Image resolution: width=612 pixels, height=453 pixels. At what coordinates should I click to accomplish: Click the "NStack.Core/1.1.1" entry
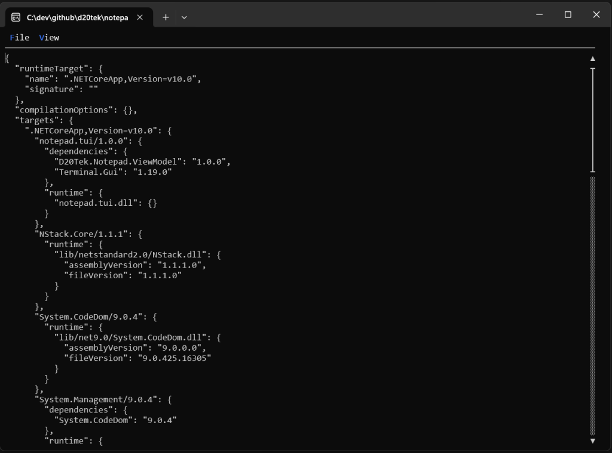tap(90, 235)
